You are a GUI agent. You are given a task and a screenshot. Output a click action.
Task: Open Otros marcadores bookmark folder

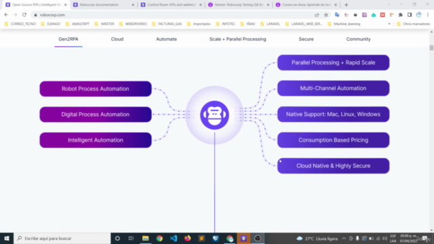click(414, 24)
